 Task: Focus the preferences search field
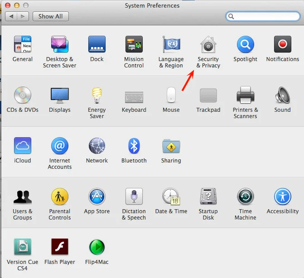(263, 16)
